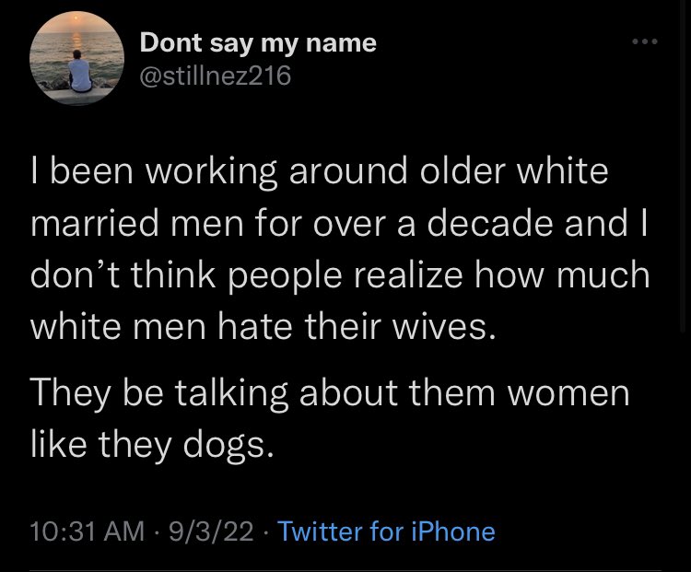Click the @stillnez216 handle
This screenshot has width=691, height=572.
click(x=215, y=76)
